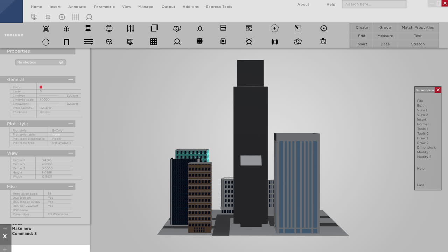Image resolution: width=448 pixels, height=252 pixels.
Task: Select the black spool cylinder toolbar icon
Action: 88,28
